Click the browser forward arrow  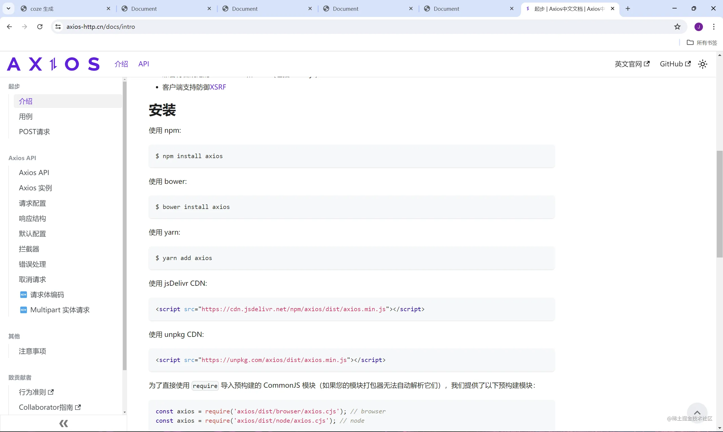tap(25, 27)
